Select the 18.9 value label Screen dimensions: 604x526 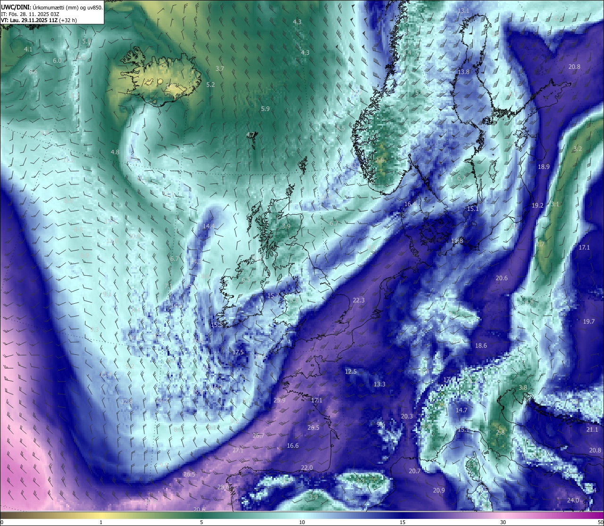pyautogui.click(x=544, y=167)
